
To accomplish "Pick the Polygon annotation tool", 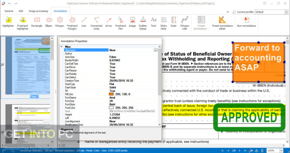I will [60, 22].
